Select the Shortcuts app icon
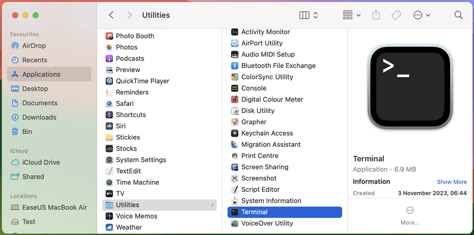Viewport: 474px width, 235px height. (109, 115)
